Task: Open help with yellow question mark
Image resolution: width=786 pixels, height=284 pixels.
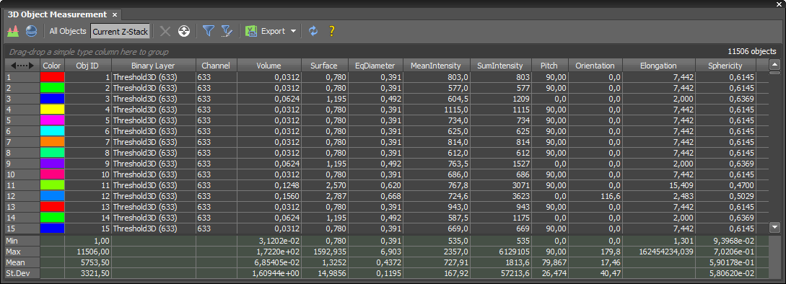Action: (331, 31)
